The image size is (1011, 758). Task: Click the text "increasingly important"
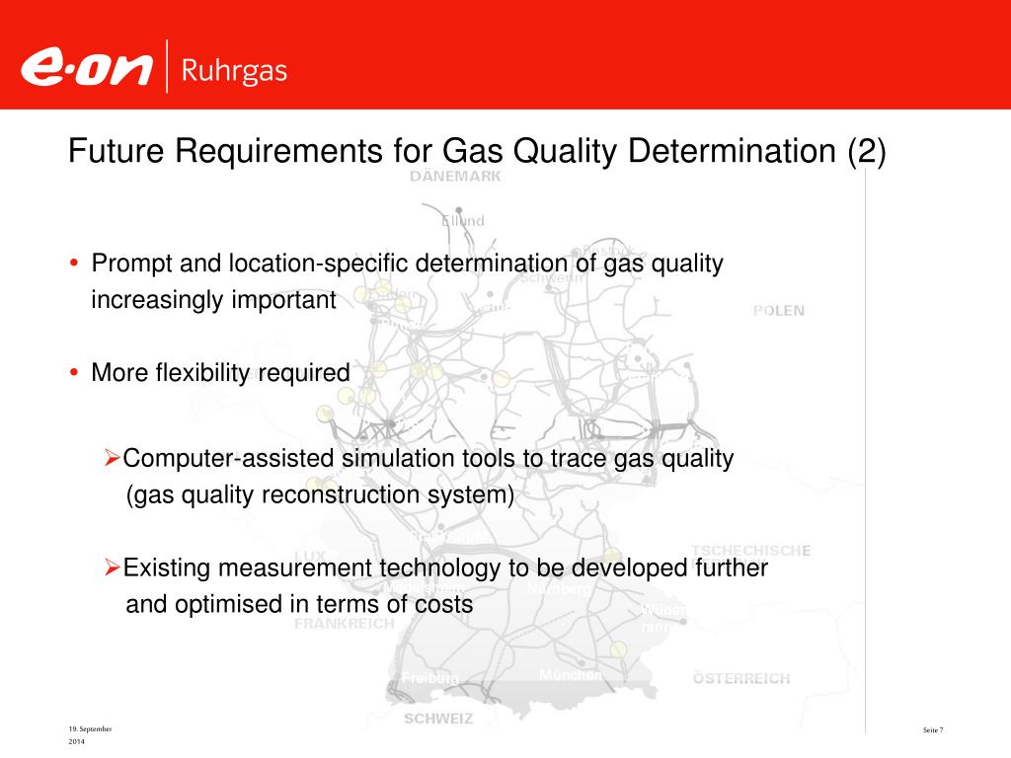coord(213,300)
